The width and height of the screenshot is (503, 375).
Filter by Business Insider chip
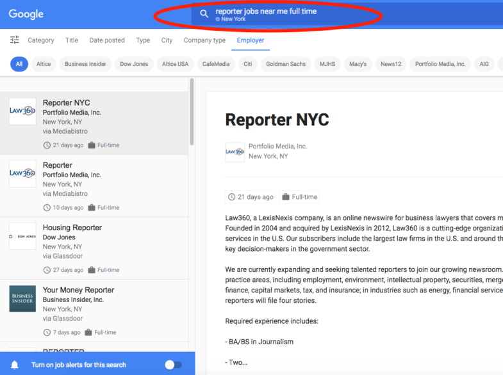[x=85, y=64]
